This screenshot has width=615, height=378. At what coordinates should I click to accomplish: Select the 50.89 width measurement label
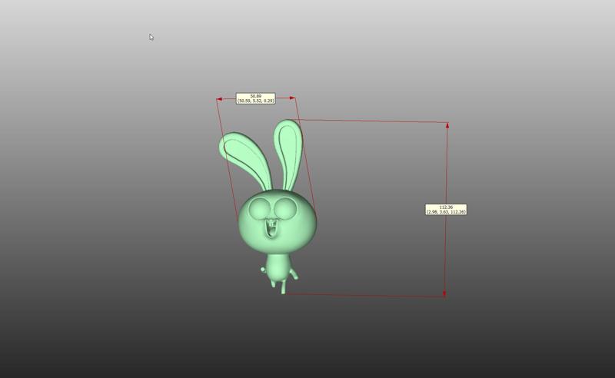[255, 98]
